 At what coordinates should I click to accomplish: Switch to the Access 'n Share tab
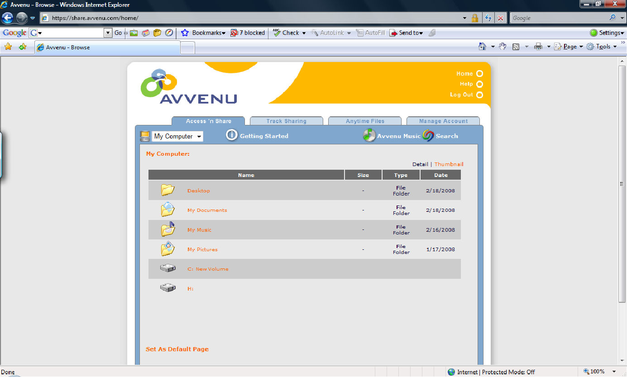(x=208, y=121)
